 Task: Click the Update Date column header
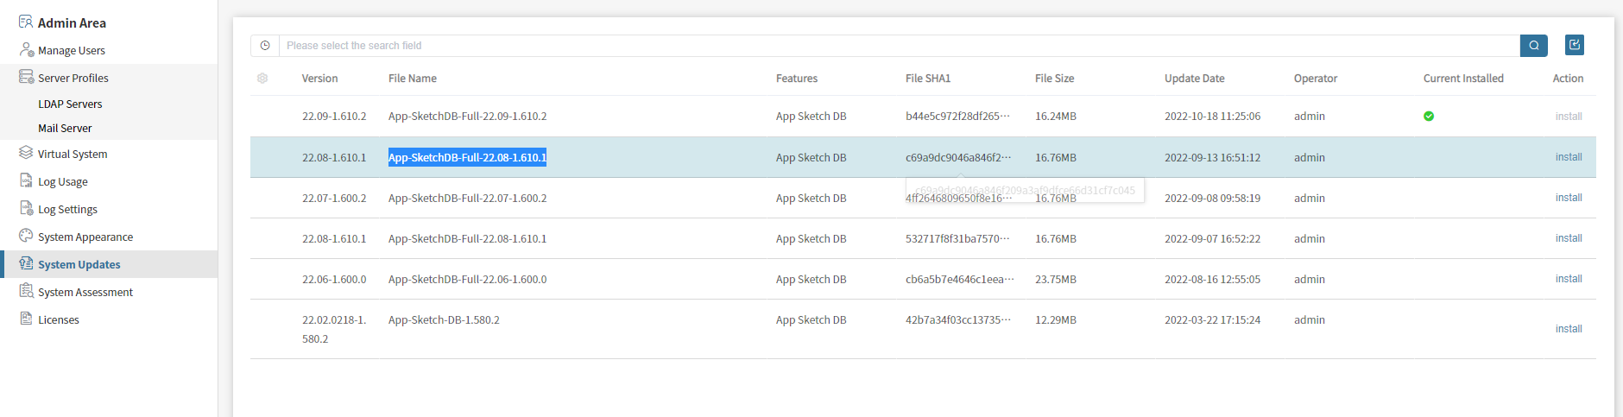pos(1194,79)
